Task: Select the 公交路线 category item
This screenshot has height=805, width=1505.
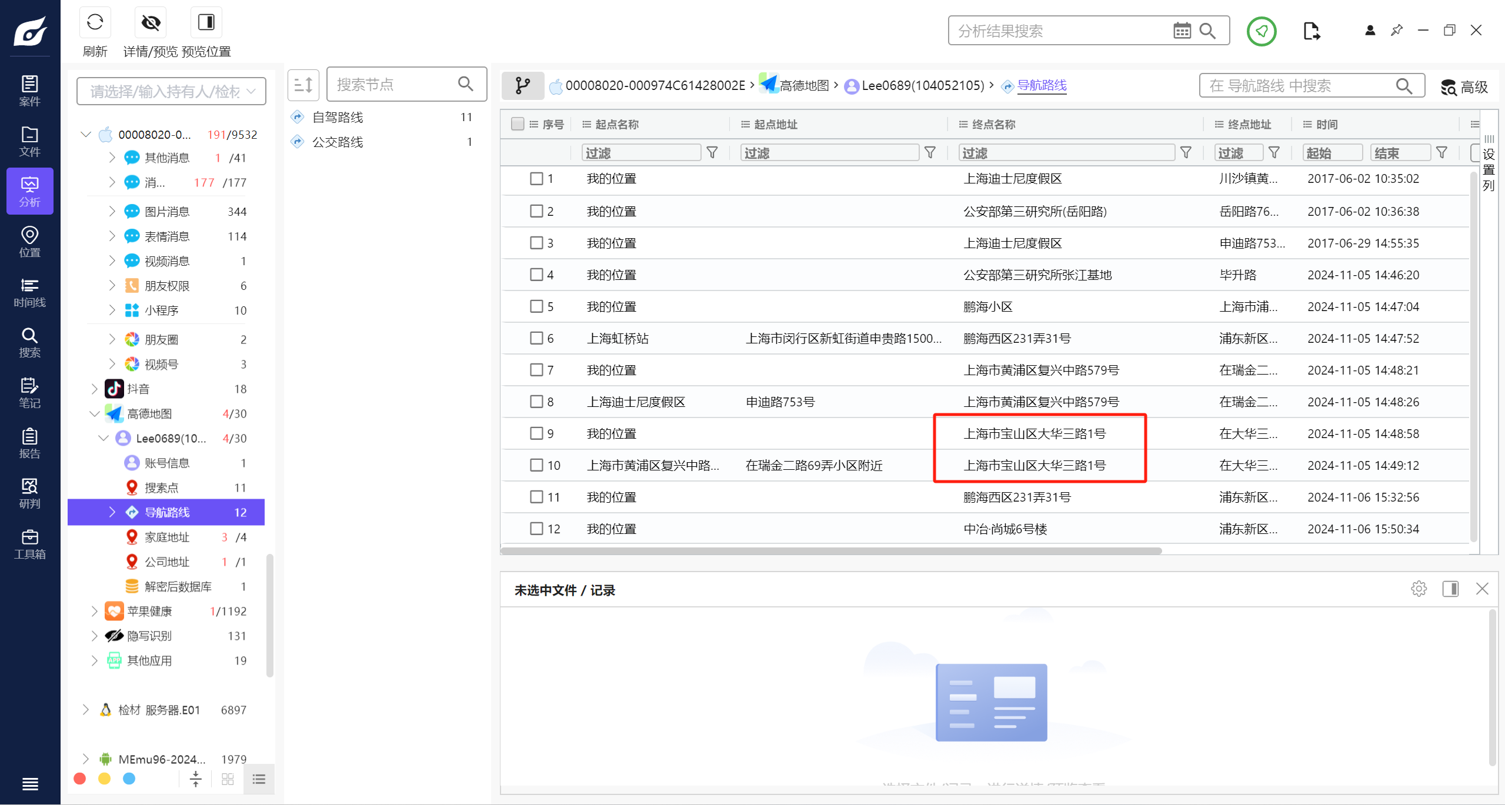Action: click(x=338, y=142)
